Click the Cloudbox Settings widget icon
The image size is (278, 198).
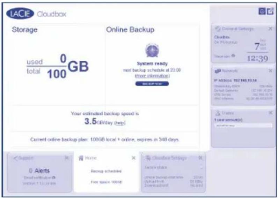[x=148, y=158]
